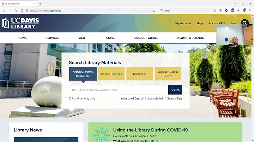Image resolution: width=254 pixels, height=142 pixels.
Task: Open the SERVICES menu
Action: coord(52,38)
